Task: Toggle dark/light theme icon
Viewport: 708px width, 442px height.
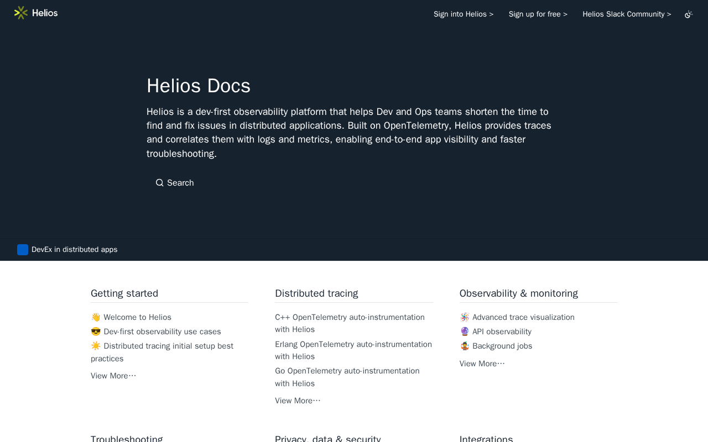Action: tap(689, 14)
